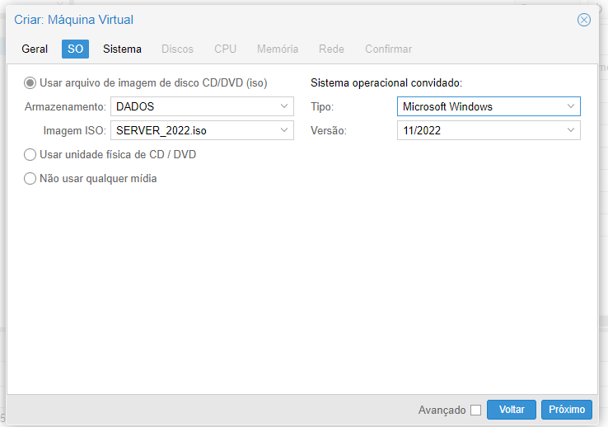Click the Discos tab
The width and height of the screenshot is (608, 427).
[x=177, y=49]
